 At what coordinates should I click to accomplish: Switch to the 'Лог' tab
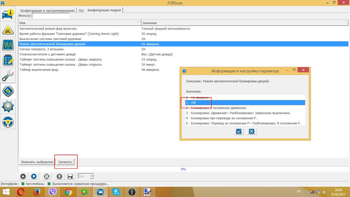coord(81,11)
